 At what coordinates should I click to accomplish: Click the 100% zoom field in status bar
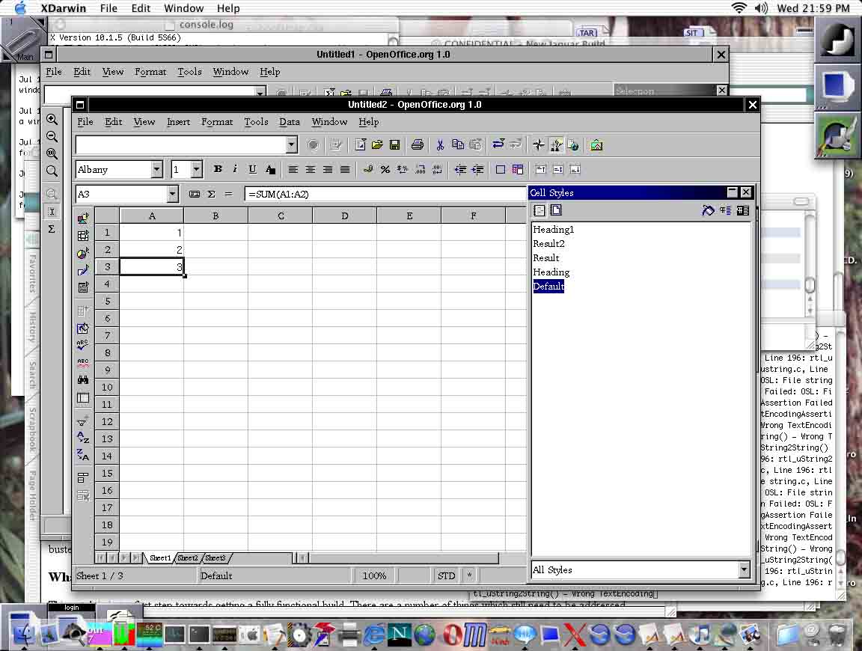click(x=374, y=575)
